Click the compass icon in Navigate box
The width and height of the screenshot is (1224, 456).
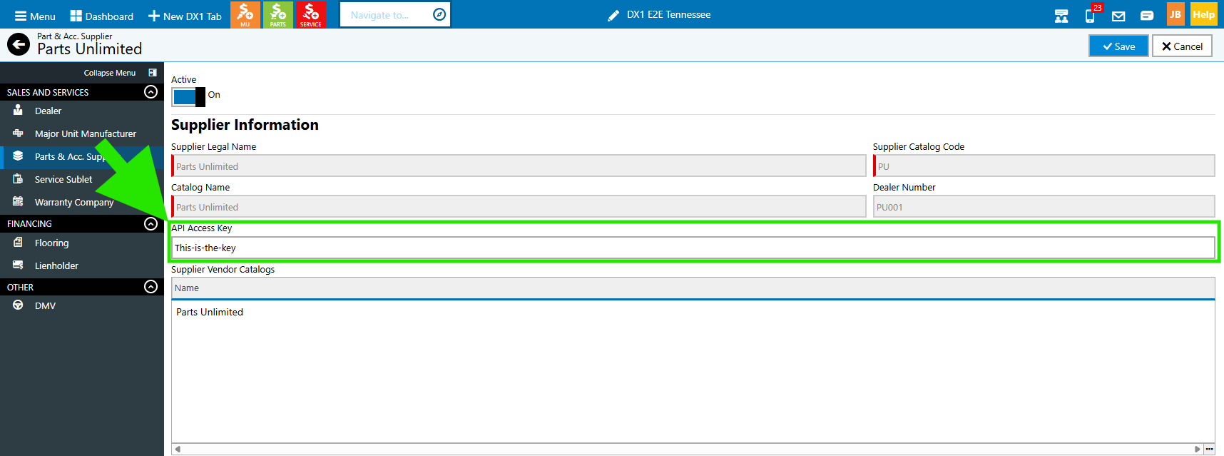[439, 14]
